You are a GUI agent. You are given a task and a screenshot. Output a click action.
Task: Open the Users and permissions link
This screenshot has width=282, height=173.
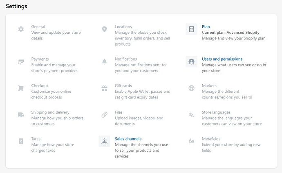[x=222, y=59]
